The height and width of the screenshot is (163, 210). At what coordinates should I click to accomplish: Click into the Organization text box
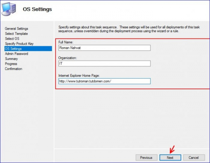tap(104, 64)
